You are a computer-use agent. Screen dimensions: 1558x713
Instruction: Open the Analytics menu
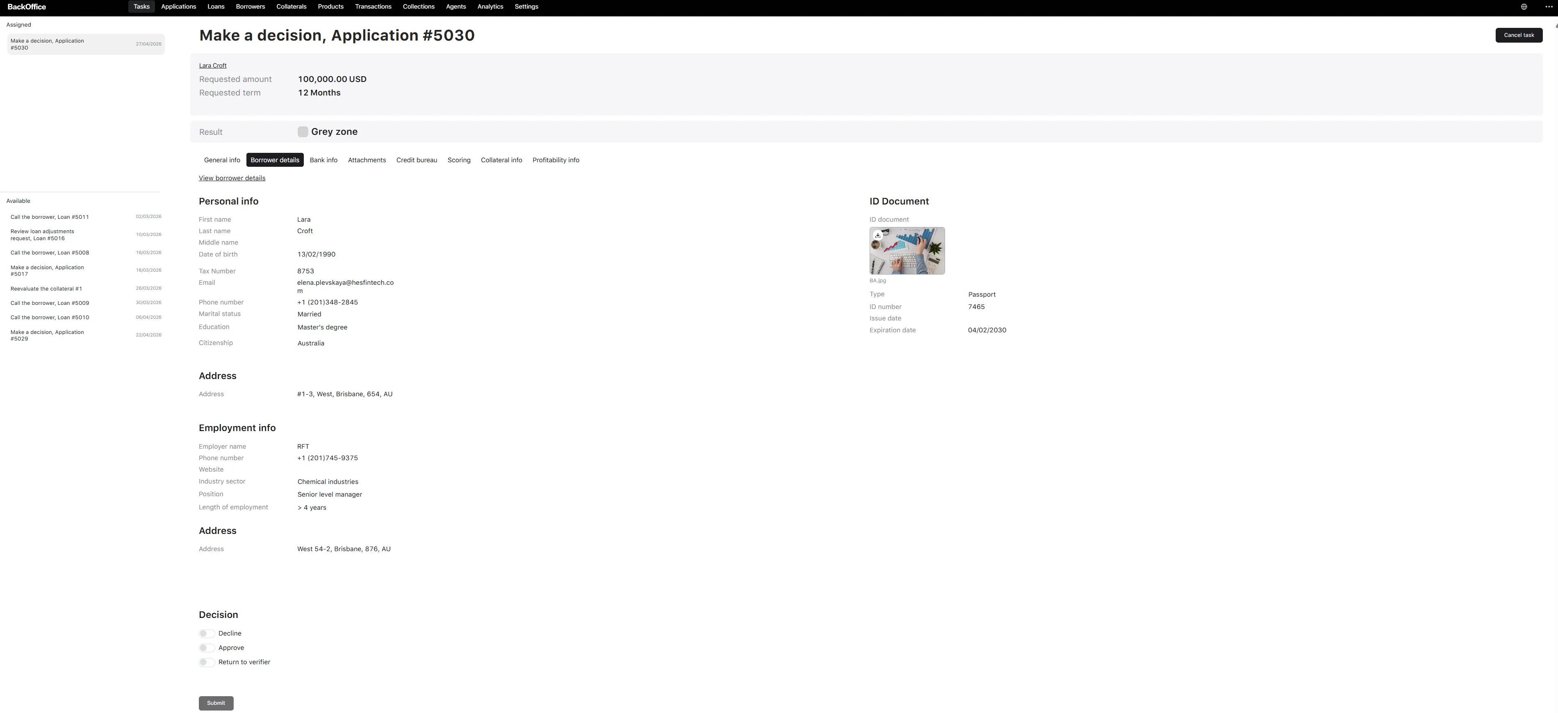(x=490, y=7)
